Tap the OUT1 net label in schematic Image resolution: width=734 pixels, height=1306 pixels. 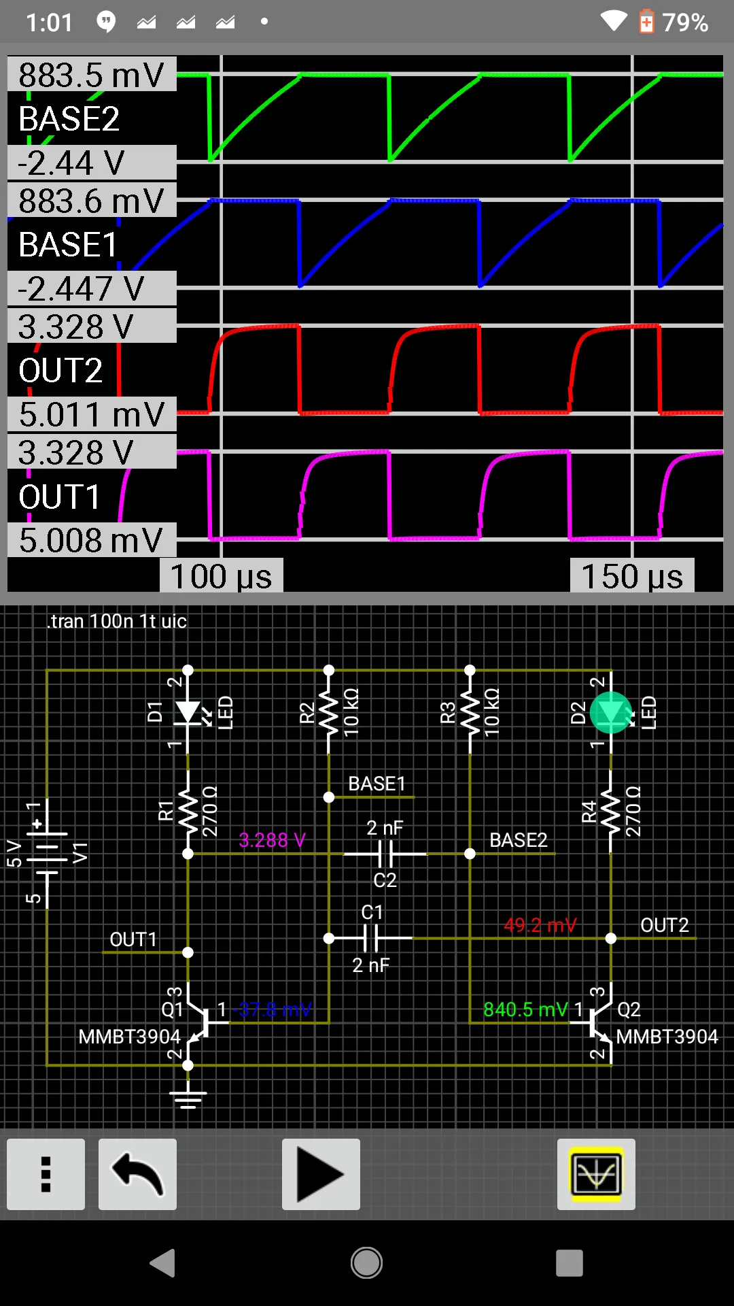tap(133, 939)
